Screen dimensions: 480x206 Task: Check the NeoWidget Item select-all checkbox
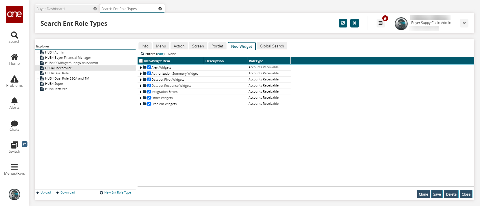(x=141, y=61)
